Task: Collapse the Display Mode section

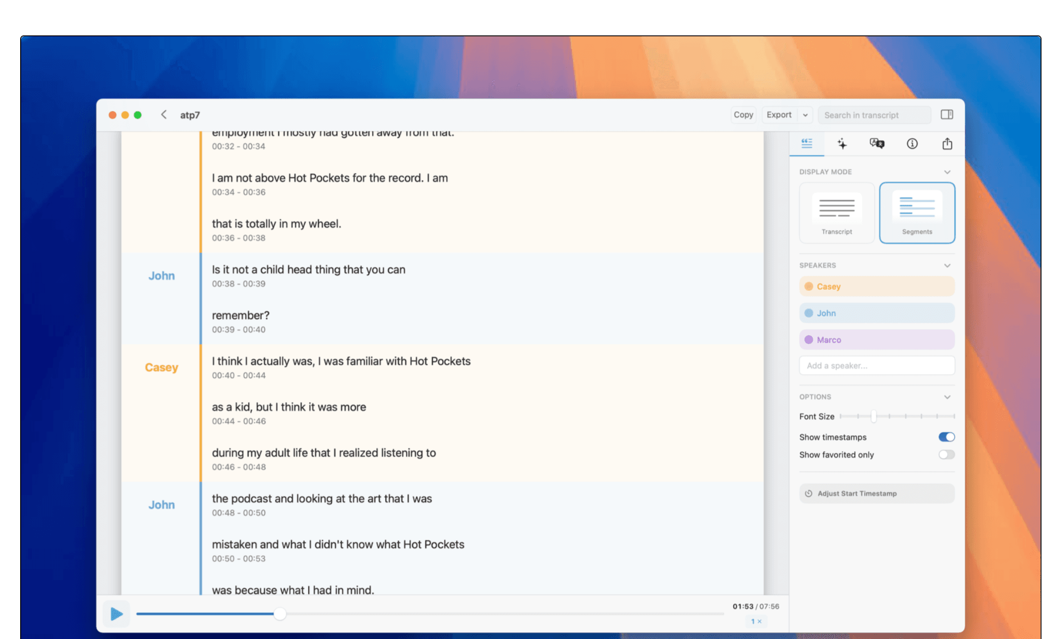Action: point(948,171)
